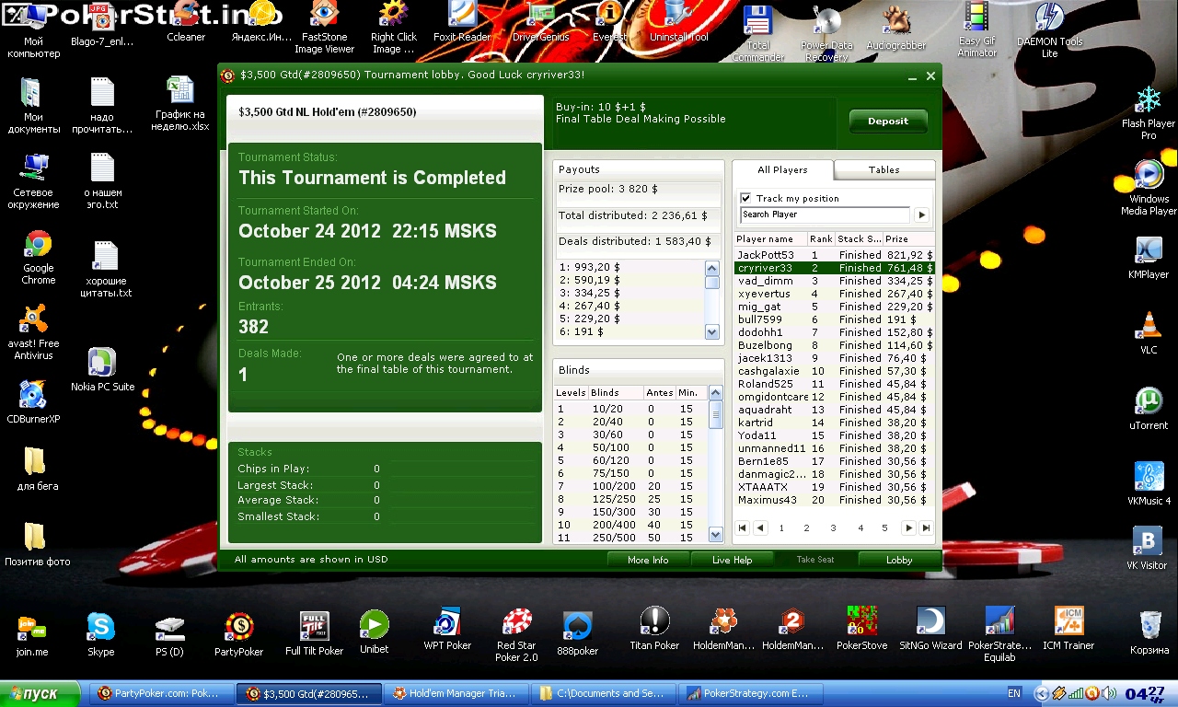Open Live Help in the lobby
This screenshot has width=1178, height=707.
[733, 560]
